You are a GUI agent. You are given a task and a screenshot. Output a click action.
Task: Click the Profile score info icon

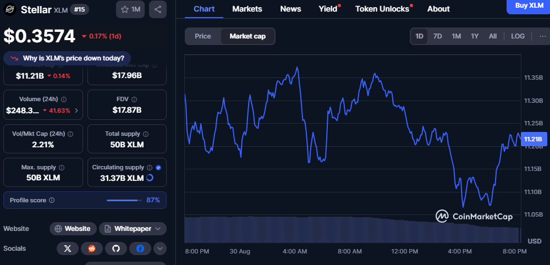52,200
